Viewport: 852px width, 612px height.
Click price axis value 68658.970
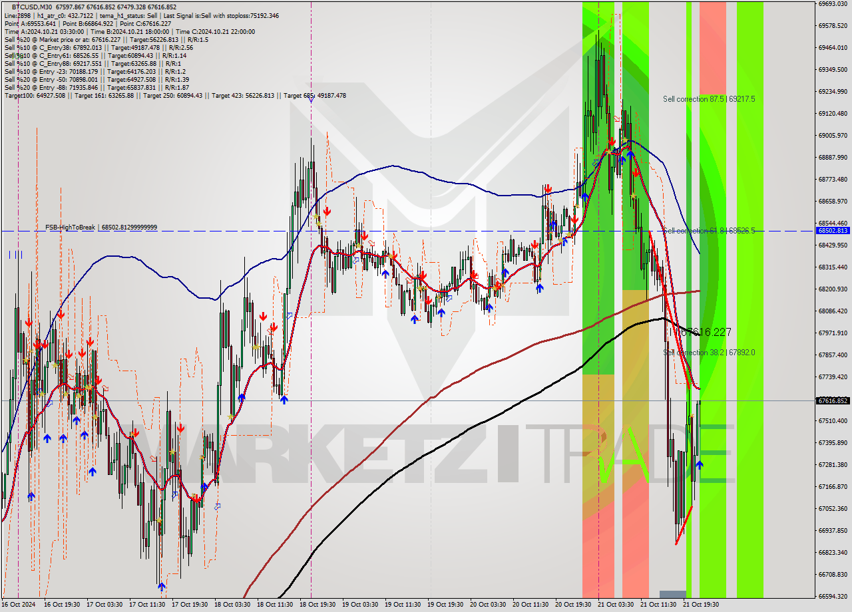[x=832, y=201]
